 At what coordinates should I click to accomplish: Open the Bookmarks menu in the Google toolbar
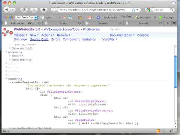point(110,18)
